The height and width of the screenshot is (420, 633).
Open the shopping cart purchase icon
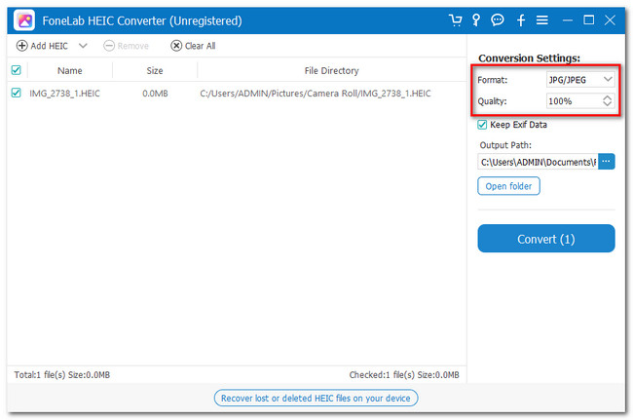[x=456, y=19]
